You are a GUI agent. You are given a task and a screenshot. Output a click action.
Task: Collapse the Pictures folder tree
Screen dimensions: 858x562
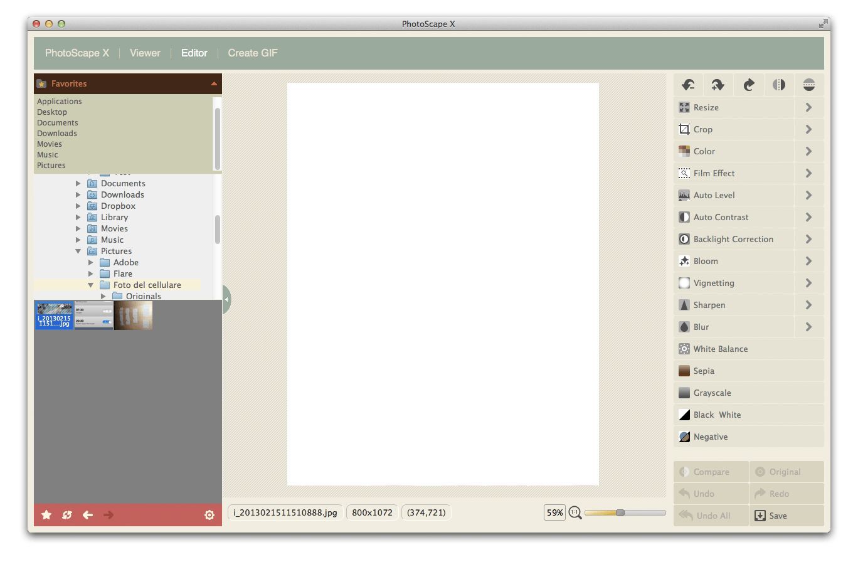point(78,251)
